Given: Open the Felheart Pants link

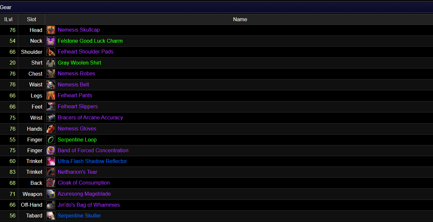Looking at the screenshot, I should pos(75,96).
